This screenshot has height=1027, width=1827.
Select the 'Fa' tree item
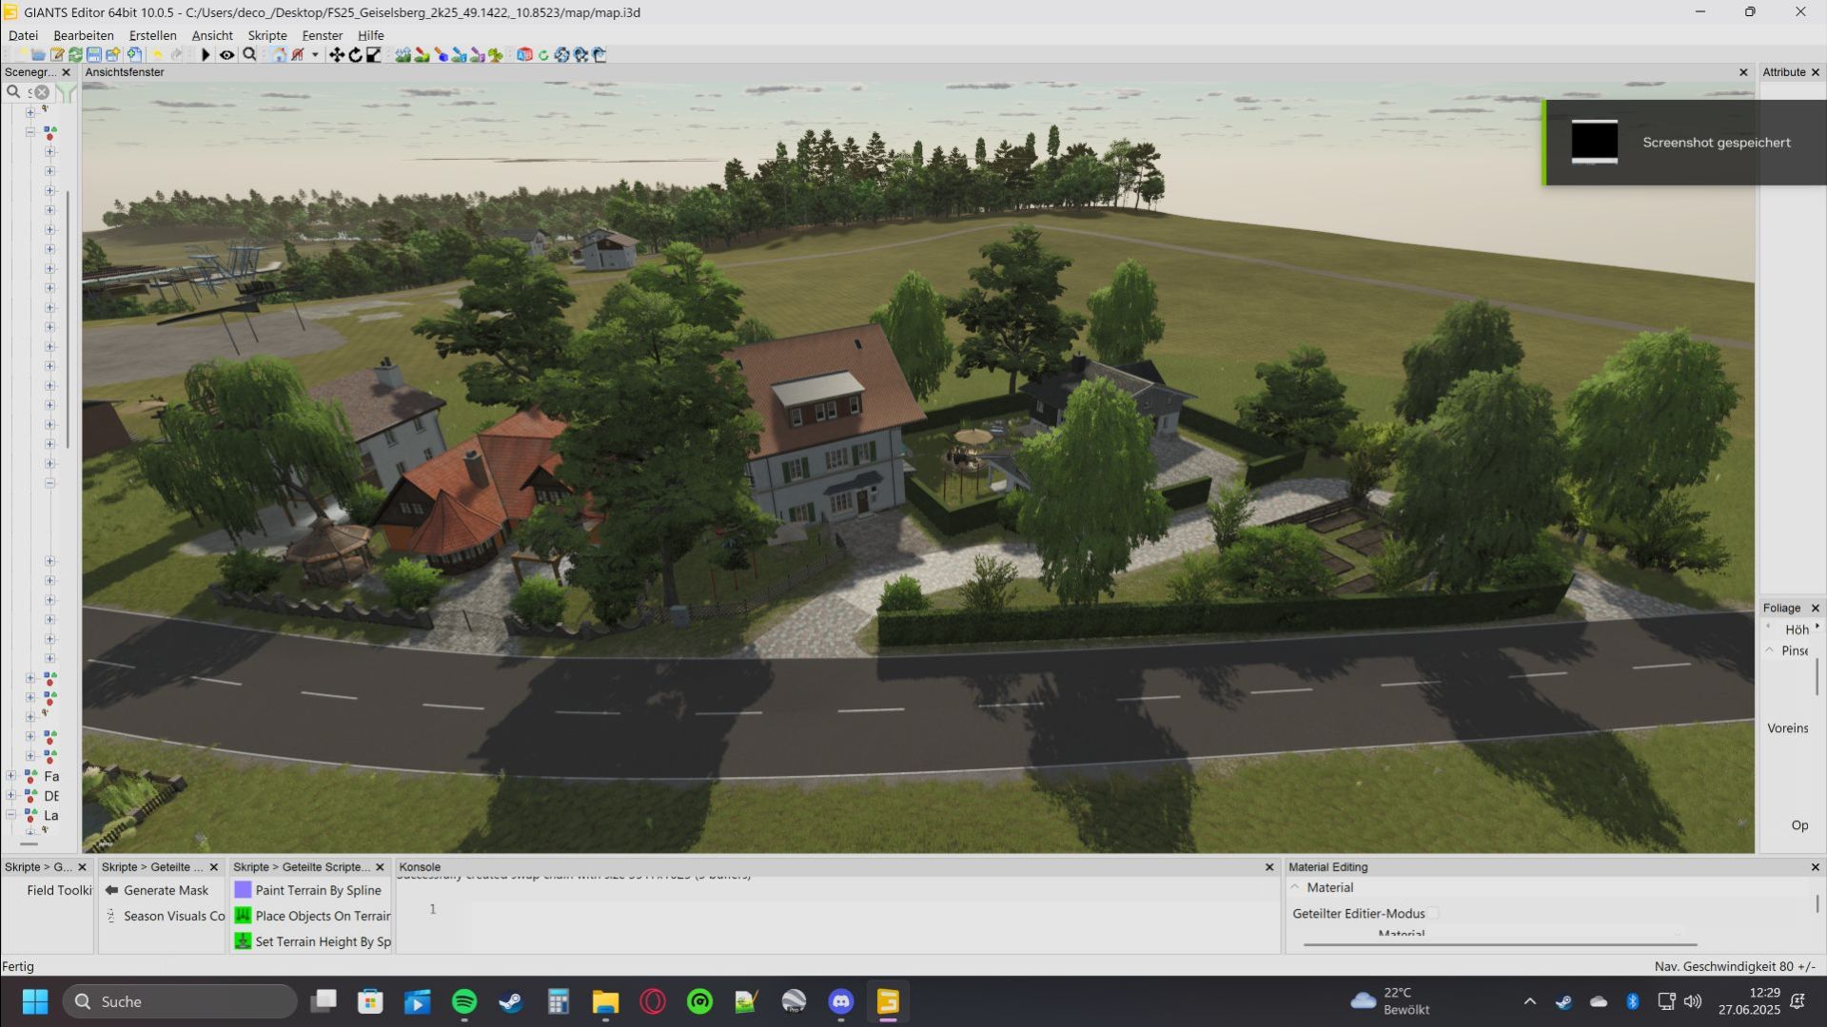click(51, 776)
